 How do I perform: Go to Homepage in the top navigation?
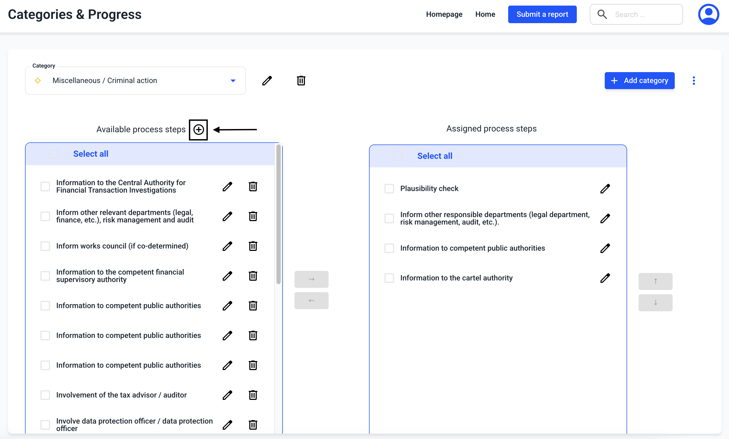point(444,14)
